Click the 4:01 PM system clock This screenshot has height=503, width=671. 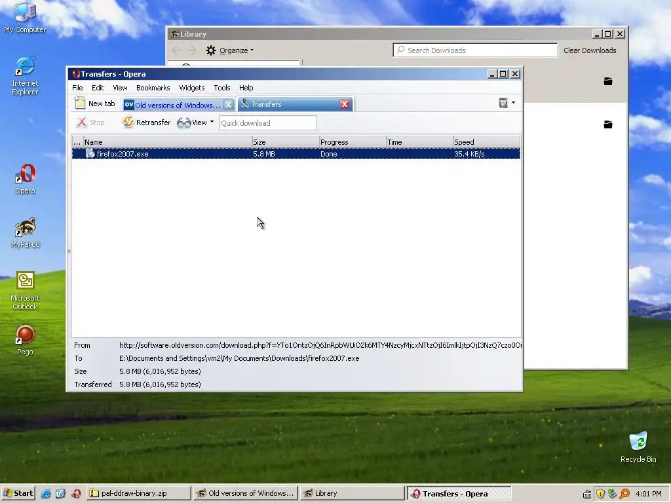[648, 494]
